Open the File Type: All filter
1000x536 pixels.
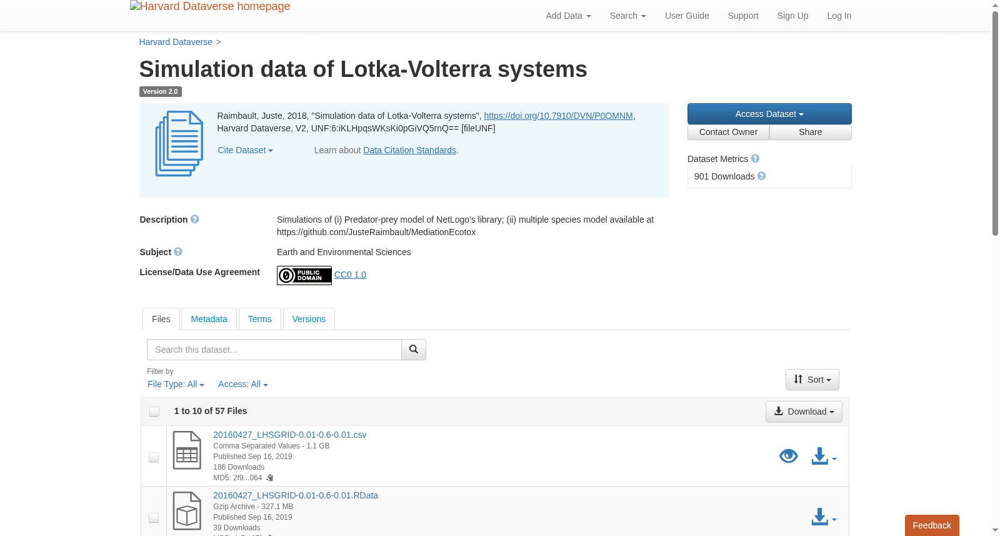tap(176, 384)
